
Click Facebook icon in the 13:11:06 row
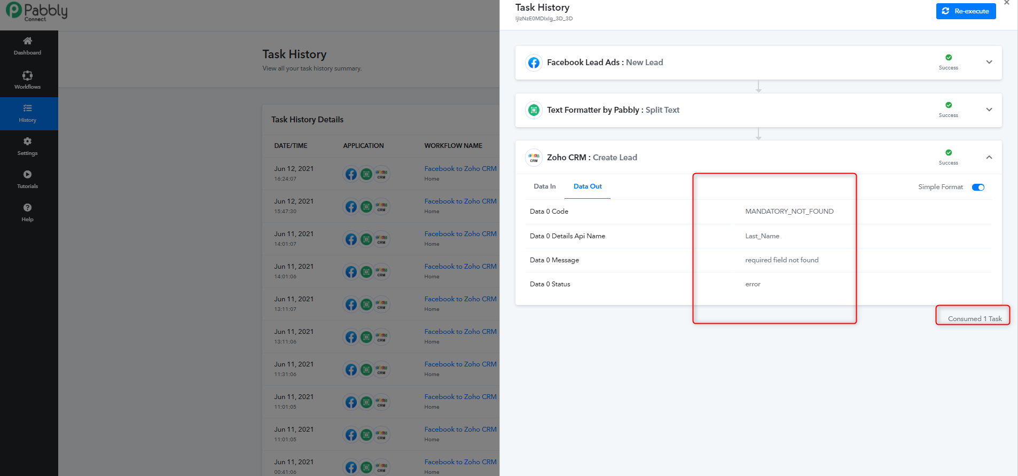[x=351, y=337]
